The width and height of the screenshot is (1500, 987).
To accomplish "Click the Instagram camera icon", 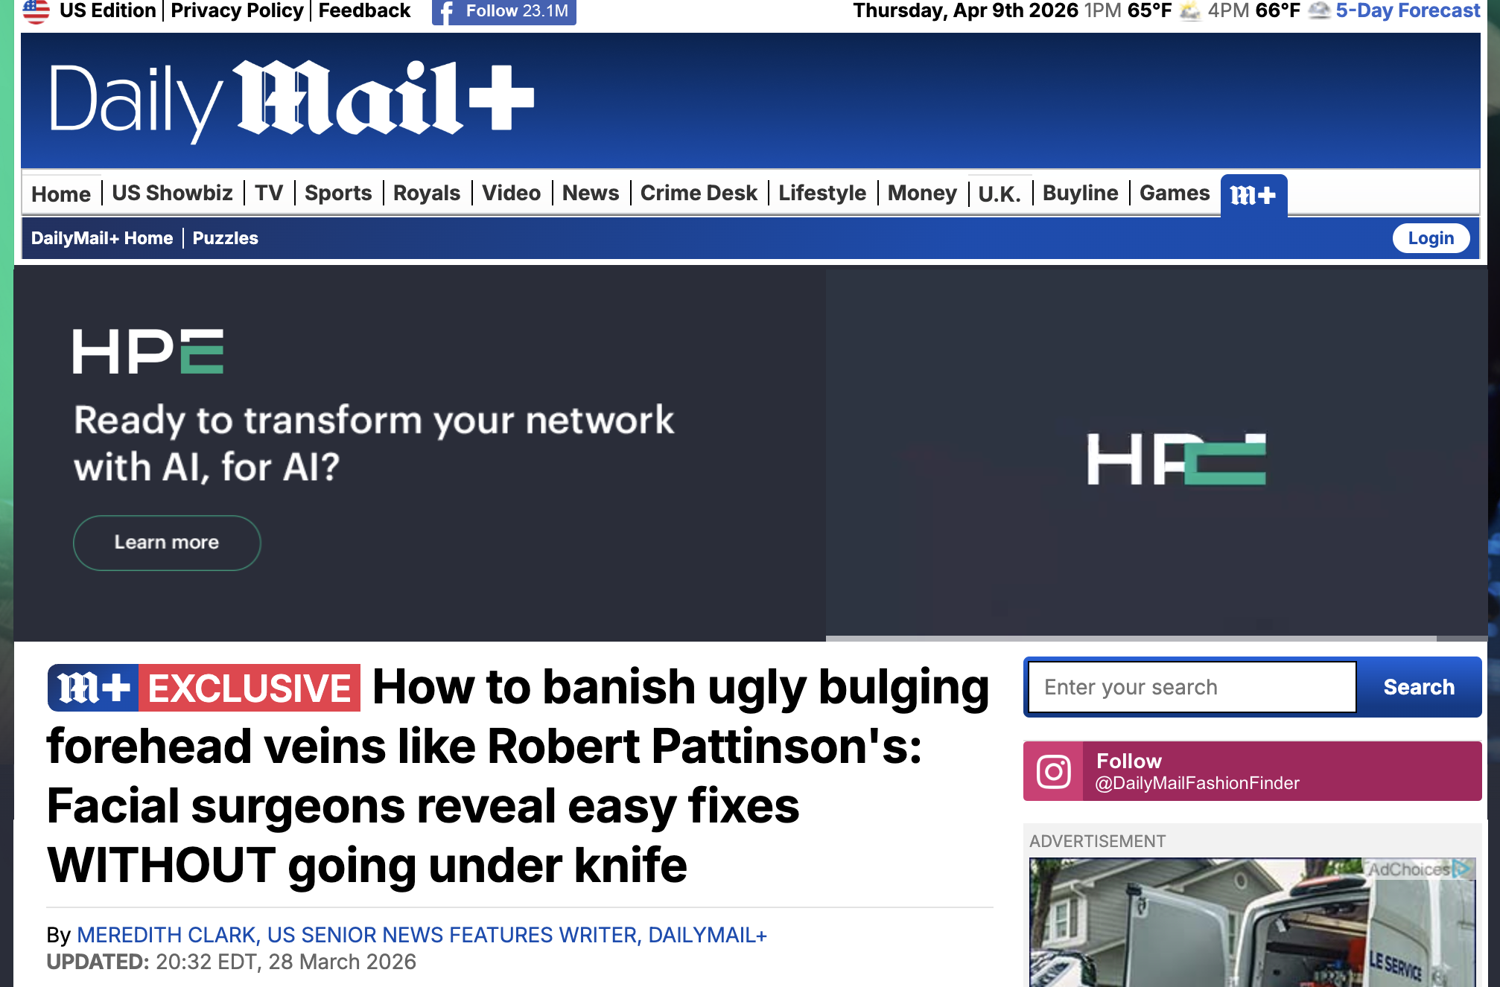I will point(1053,771).
